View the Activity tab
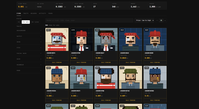199x109 pixels. coord(42,13)
